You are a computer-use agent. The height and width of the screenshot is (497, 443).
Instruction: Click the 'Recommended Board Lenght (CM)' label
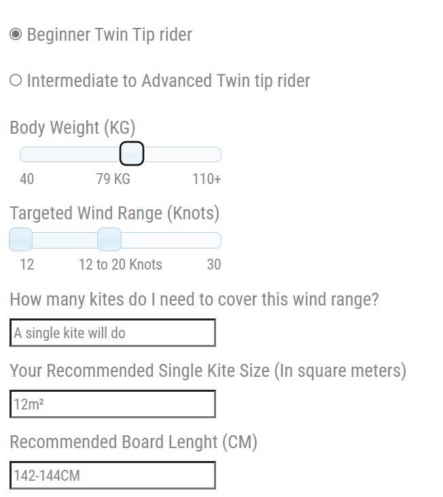point(134,443)
